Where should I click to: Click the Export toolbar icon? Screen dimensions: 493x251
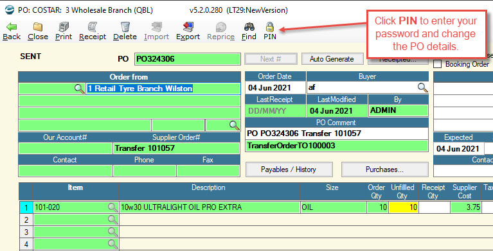(188, 28)
